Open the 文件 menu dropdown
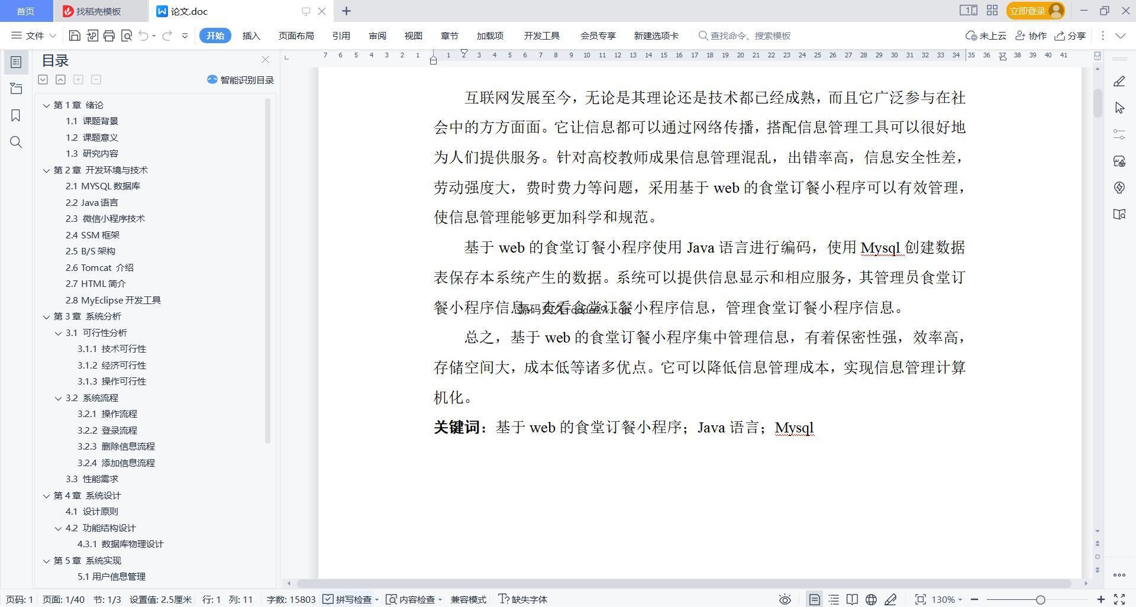1136x607 pixels. [x=34, y=35]
